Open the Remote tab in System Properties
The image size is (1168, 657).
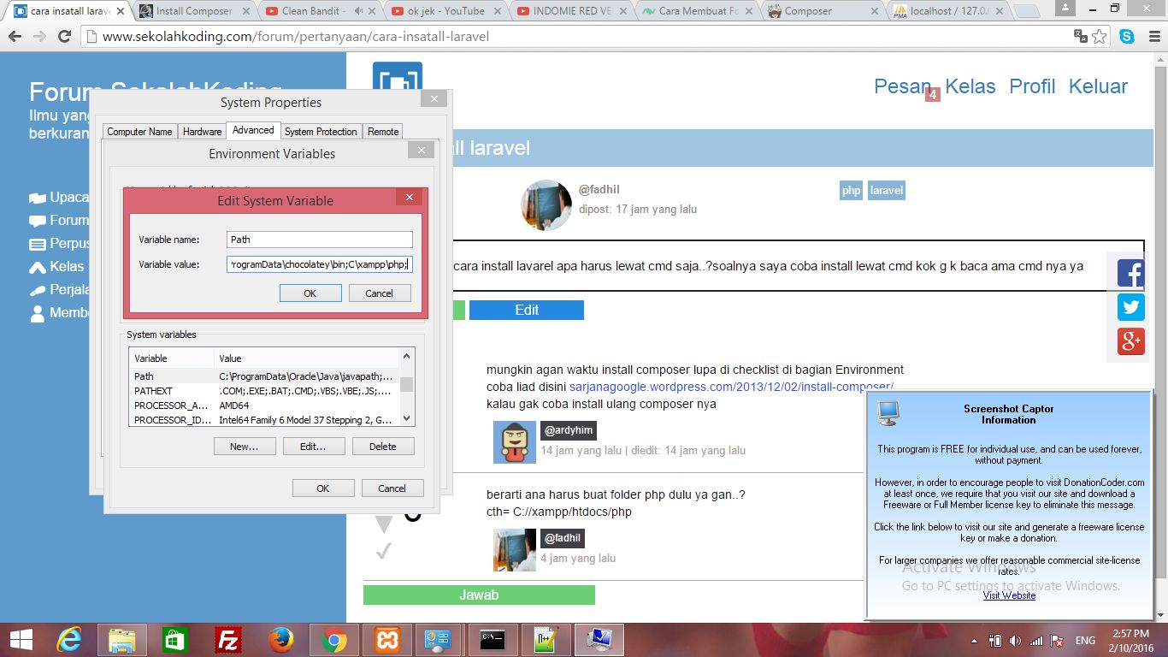click(x=383, y=132)
